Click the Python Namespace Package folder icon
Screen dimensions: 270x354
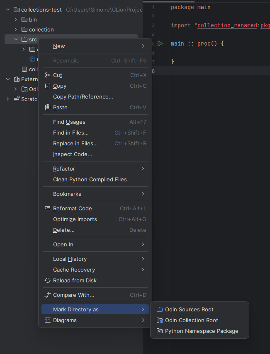coord(160,331)
